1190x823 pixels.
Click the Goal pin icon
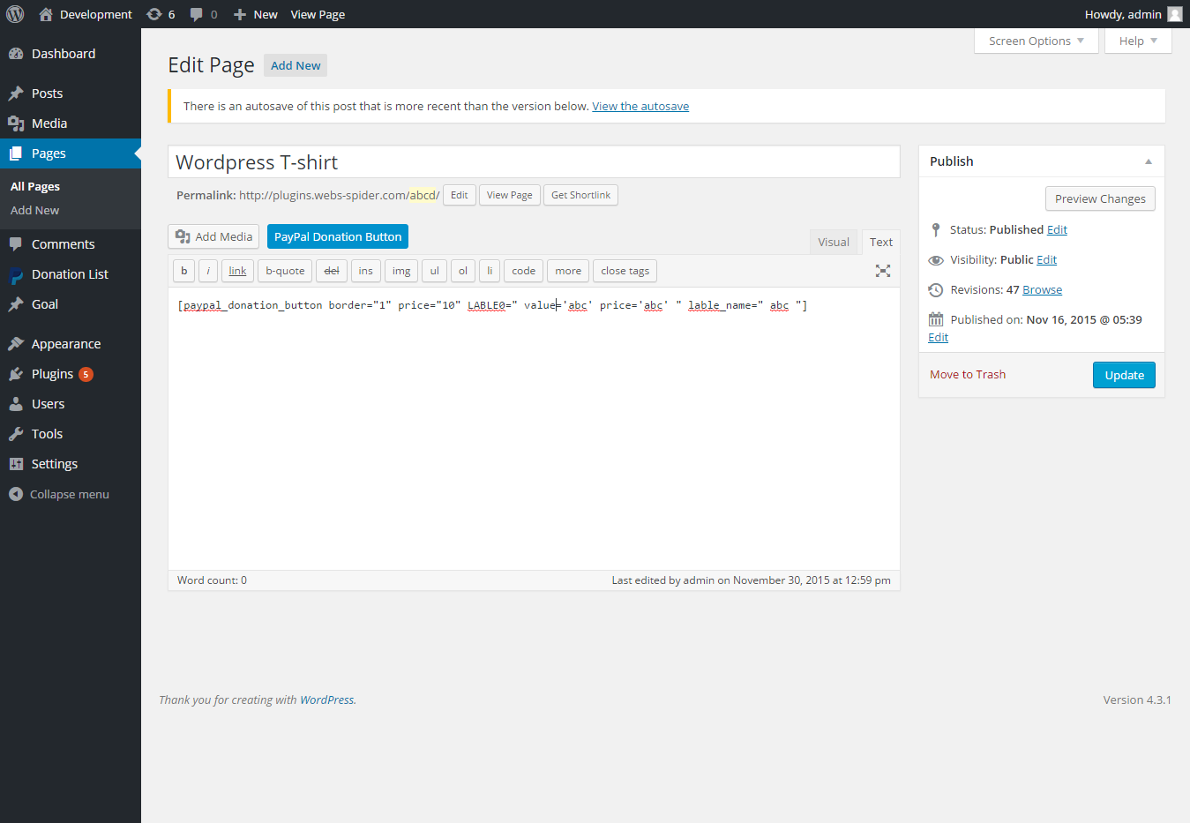16,304
